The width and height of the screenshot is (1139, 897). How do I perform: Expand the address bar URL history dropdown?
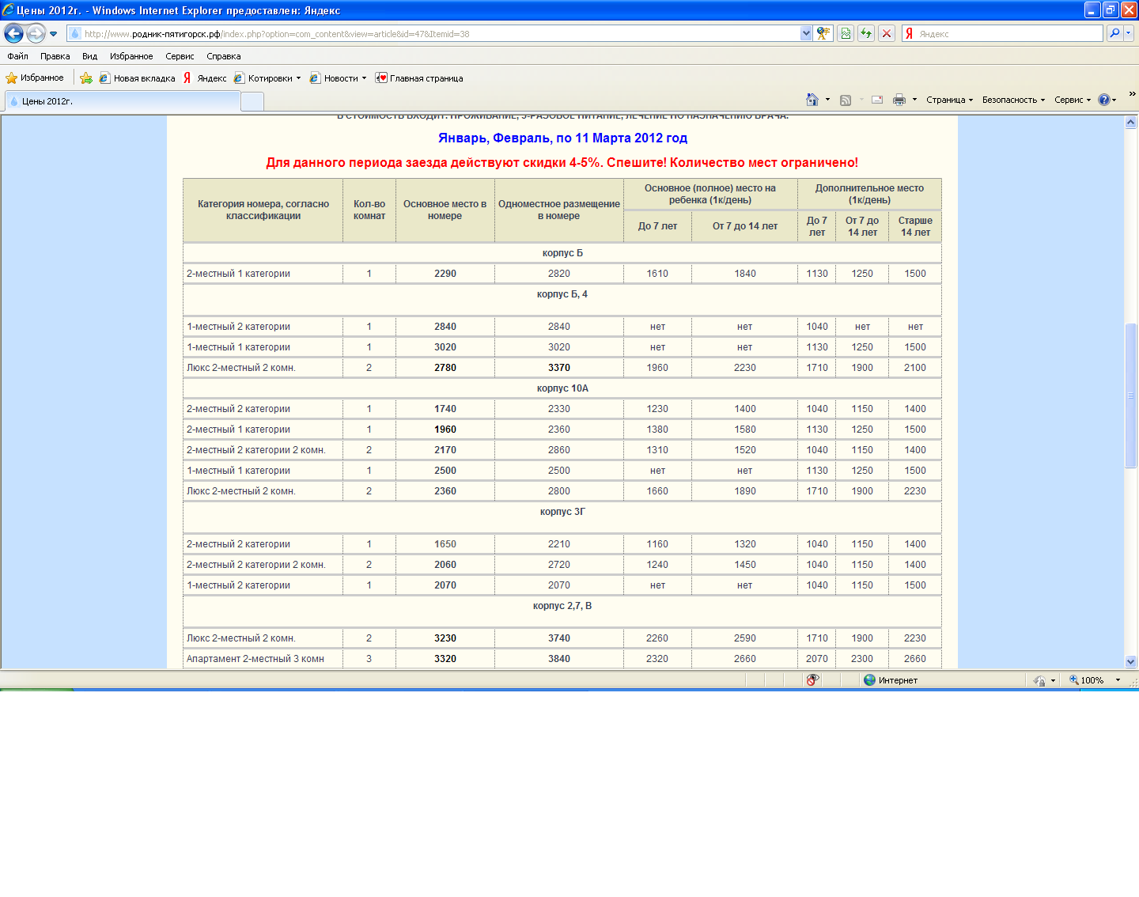[806, 33]
